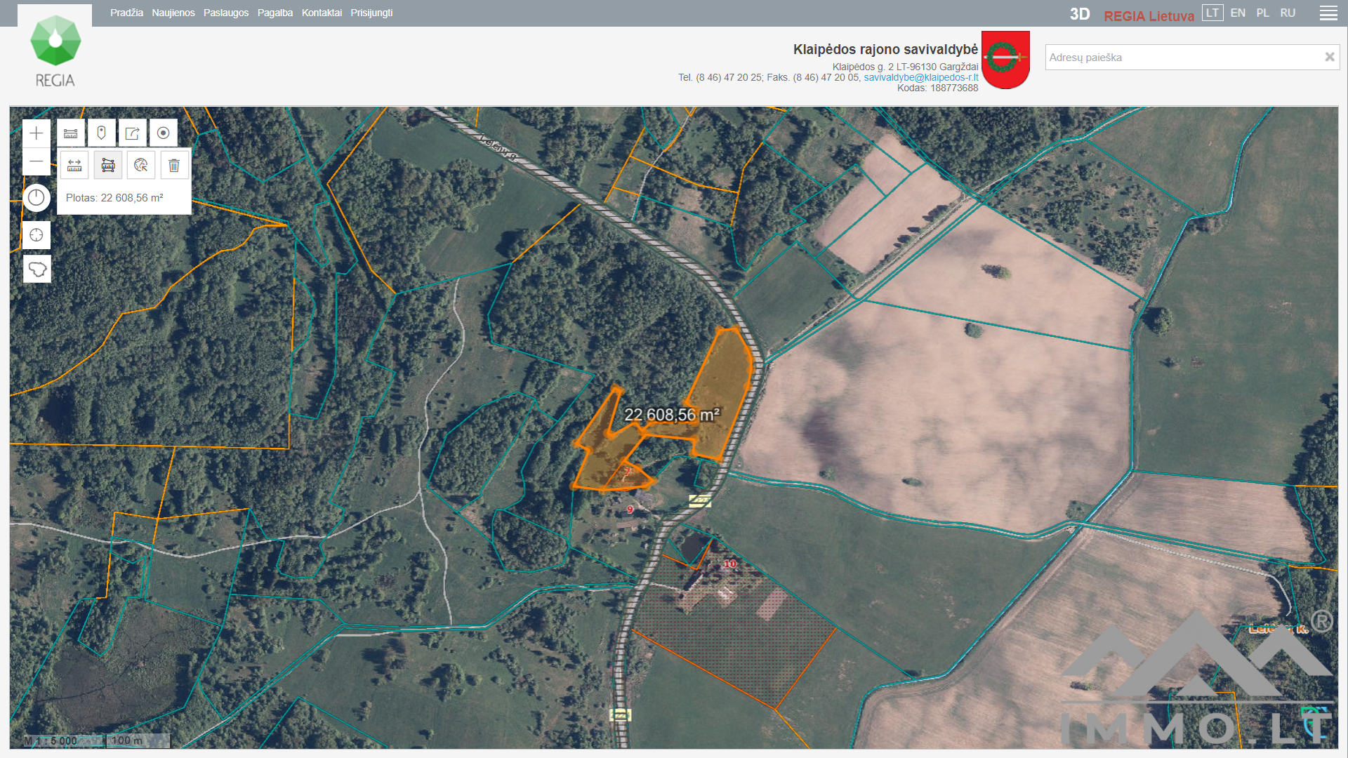Viewport: 1348px width, 758px height.
Task: Switch to 3D map view
Action: [1079, 14]
